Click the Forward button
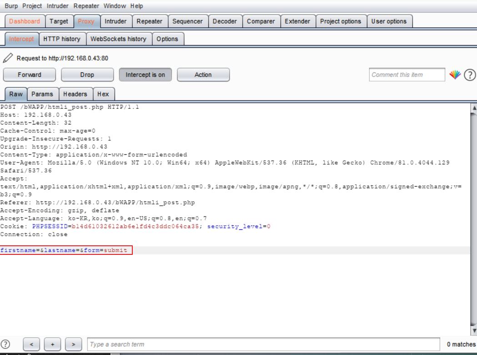The width and height of the screenshot is (477, 355). tap(30, 75)
